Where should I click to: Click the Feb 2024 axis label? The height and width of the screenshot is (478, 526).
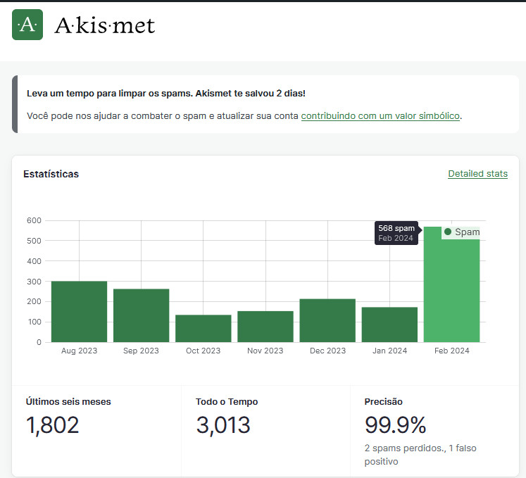click(x=451, y=351)
